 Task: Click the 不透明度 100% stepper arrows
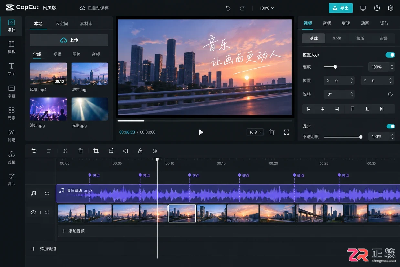392,137
